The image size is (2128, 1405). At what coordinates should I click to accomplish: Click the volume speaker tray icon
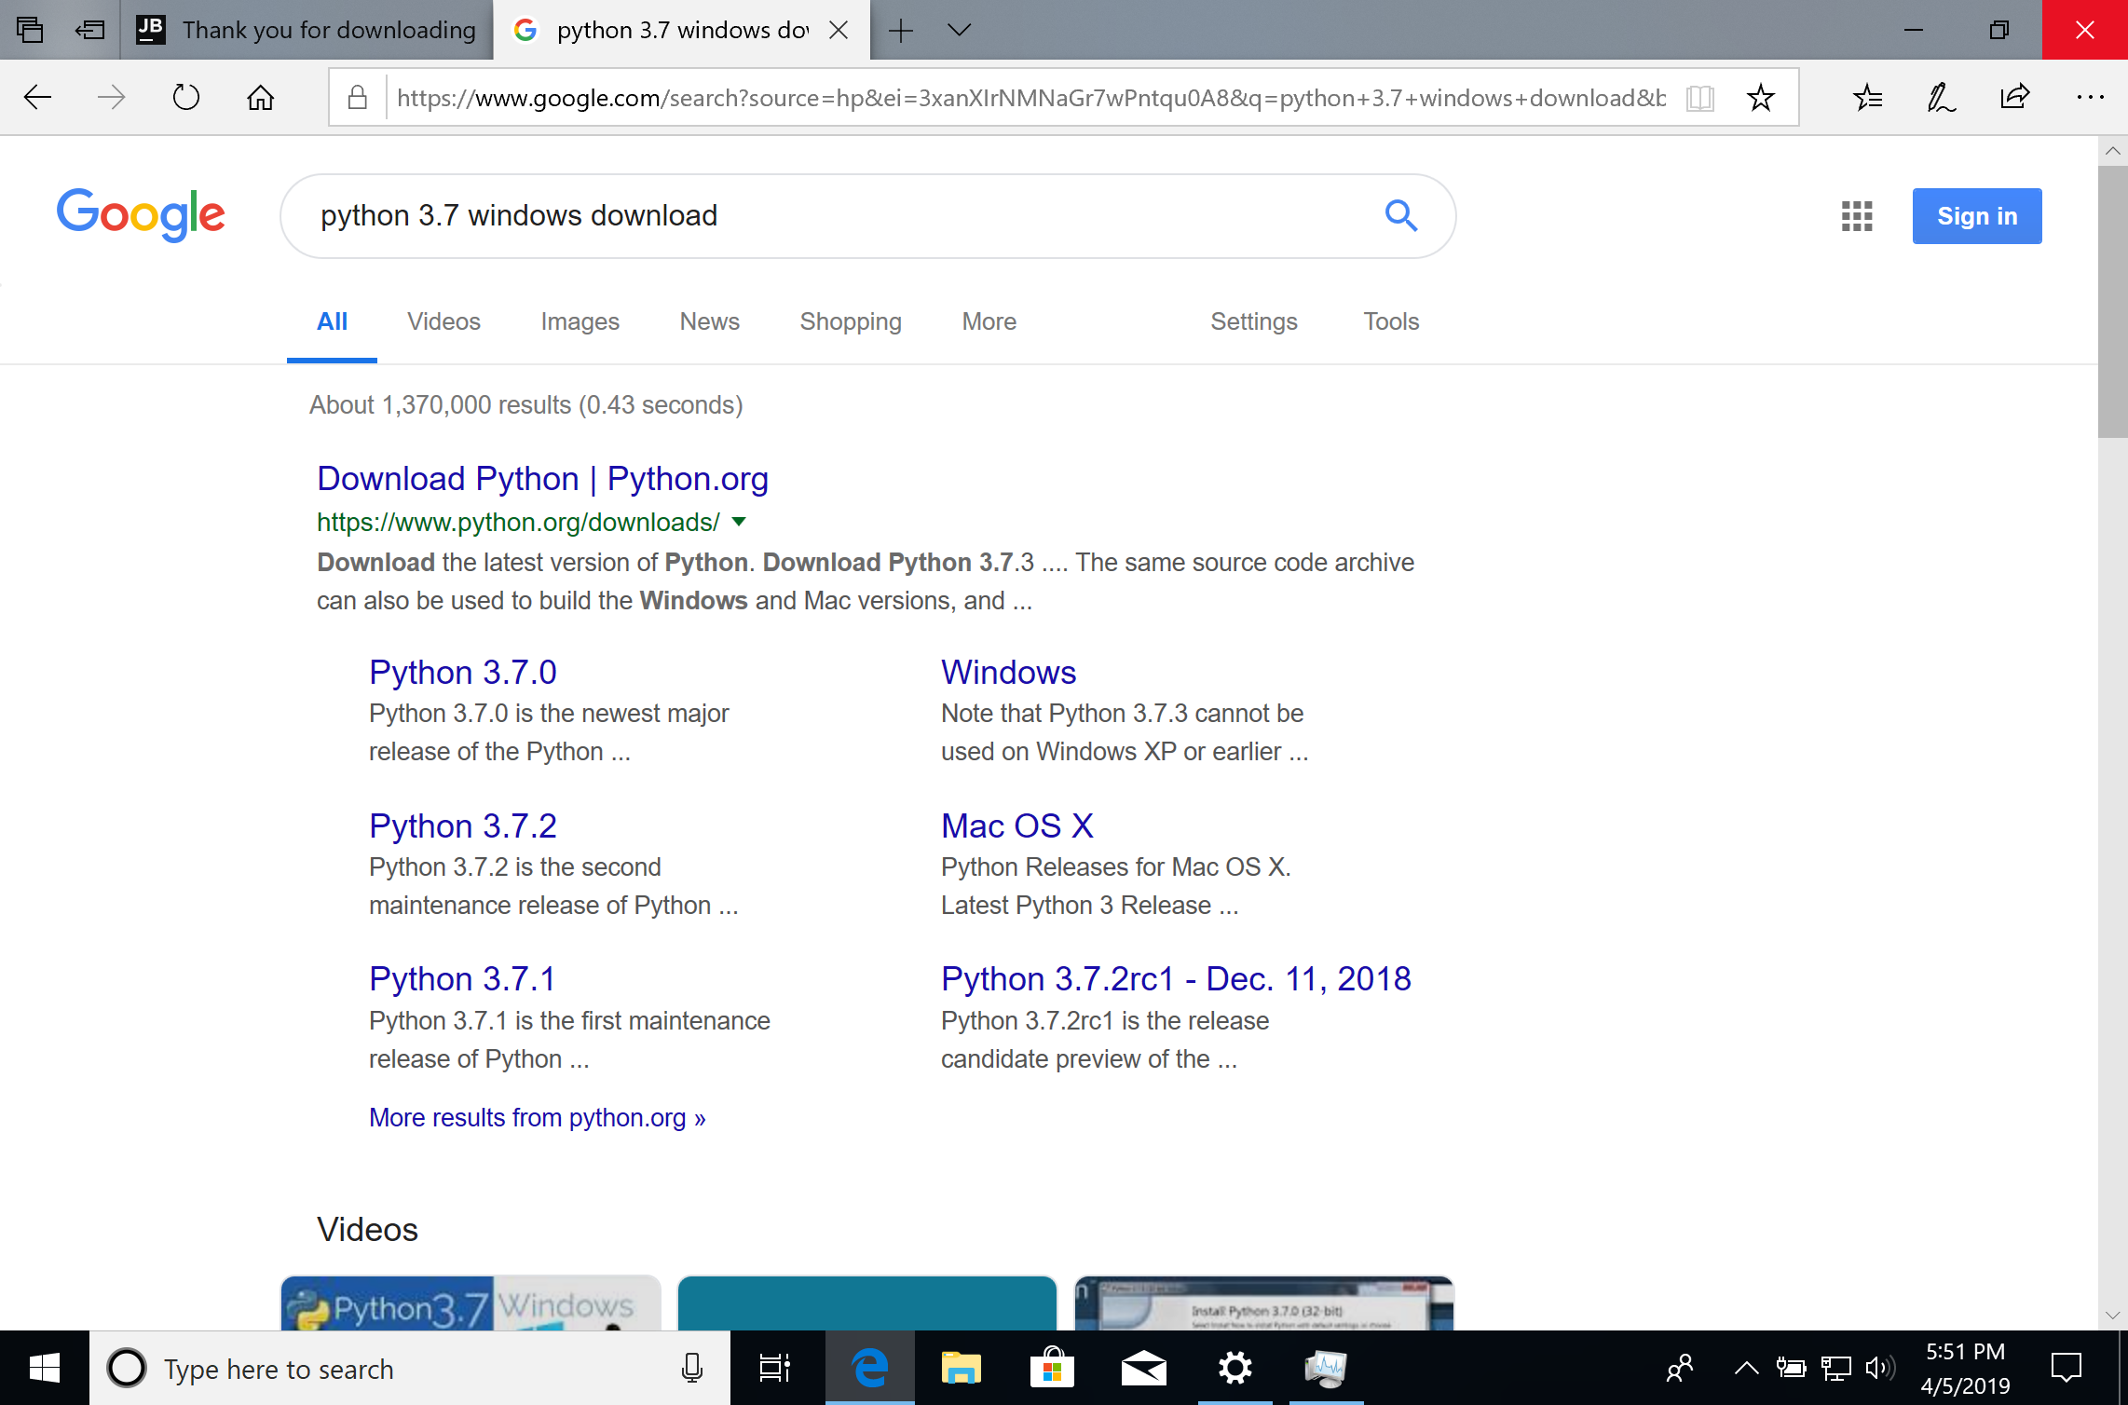click(1880, 1368)
